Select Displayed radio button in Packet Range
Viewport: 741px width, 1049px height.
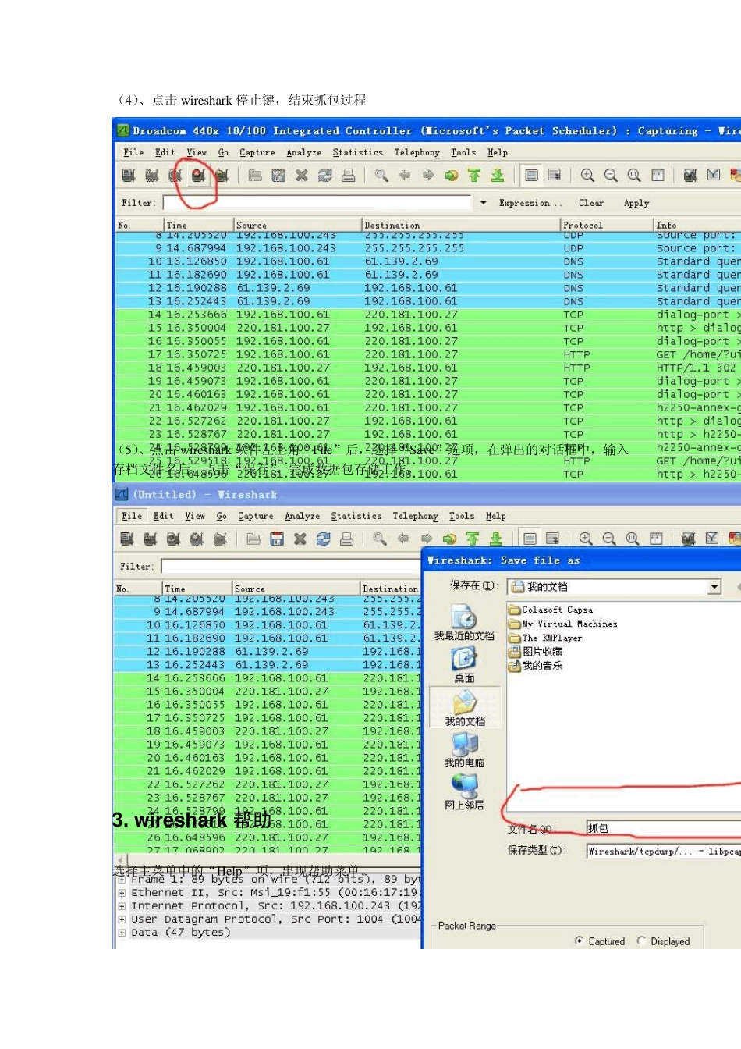click(641, 941)
